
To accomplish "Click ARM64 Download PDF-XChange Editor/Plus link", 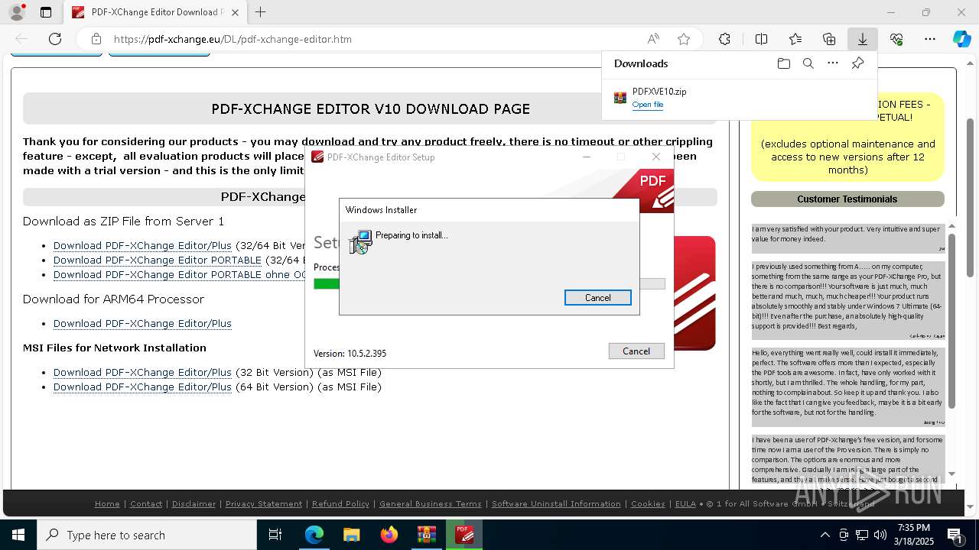I will pyautogui.click(x=142, y=324).
